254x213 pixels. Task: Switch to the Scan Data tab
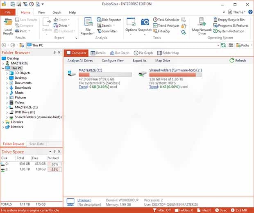pyautogui.click(x=36, y=144)
